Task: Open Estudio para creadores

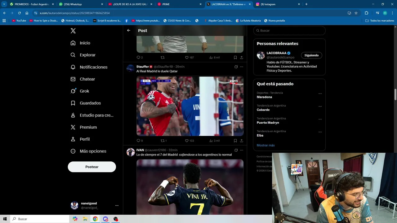Action: coord(92,115)
